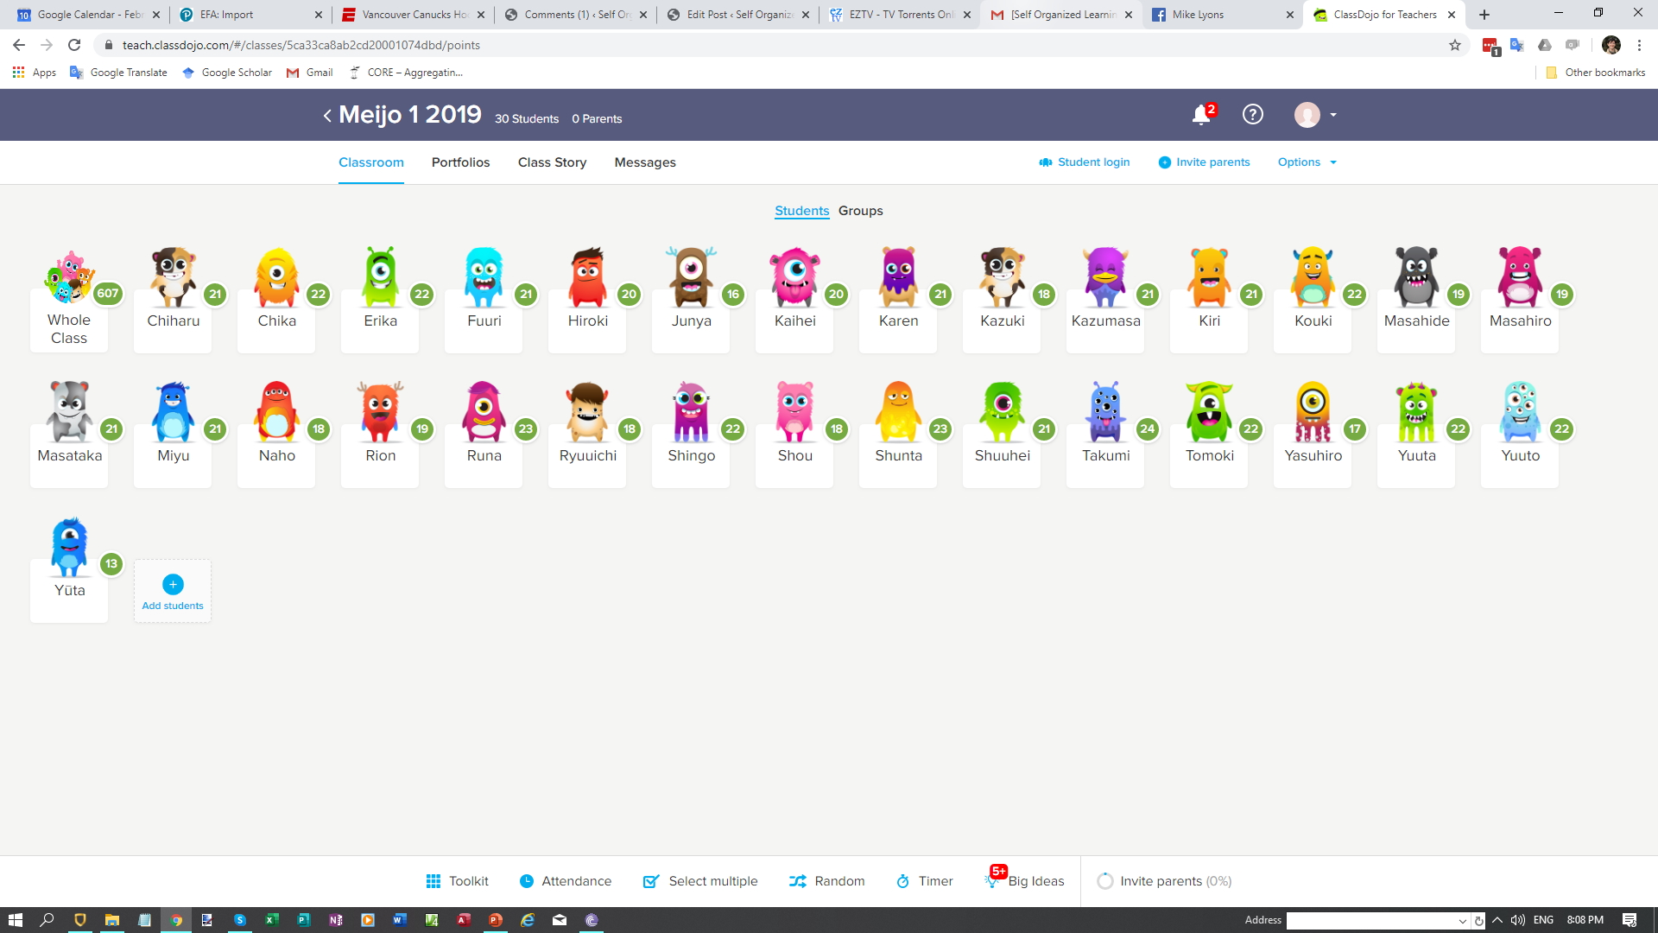Select Kazumasa's purple monster avatar
The image size is (1658, 933).
click(1105, 277)
